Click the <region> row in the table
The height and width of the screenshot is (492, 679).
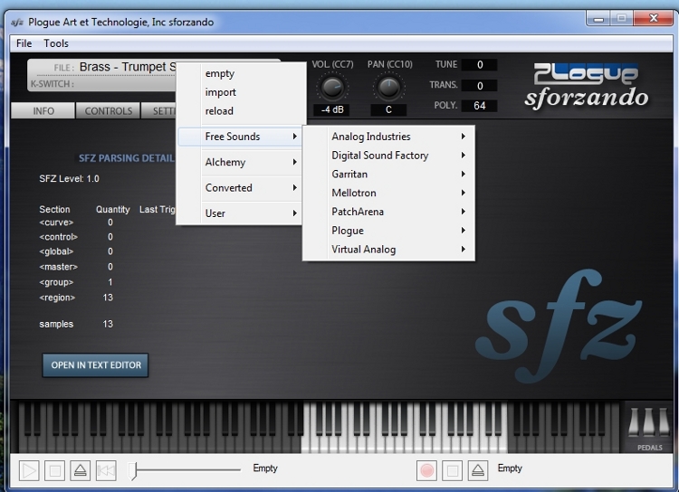[76, 298]
